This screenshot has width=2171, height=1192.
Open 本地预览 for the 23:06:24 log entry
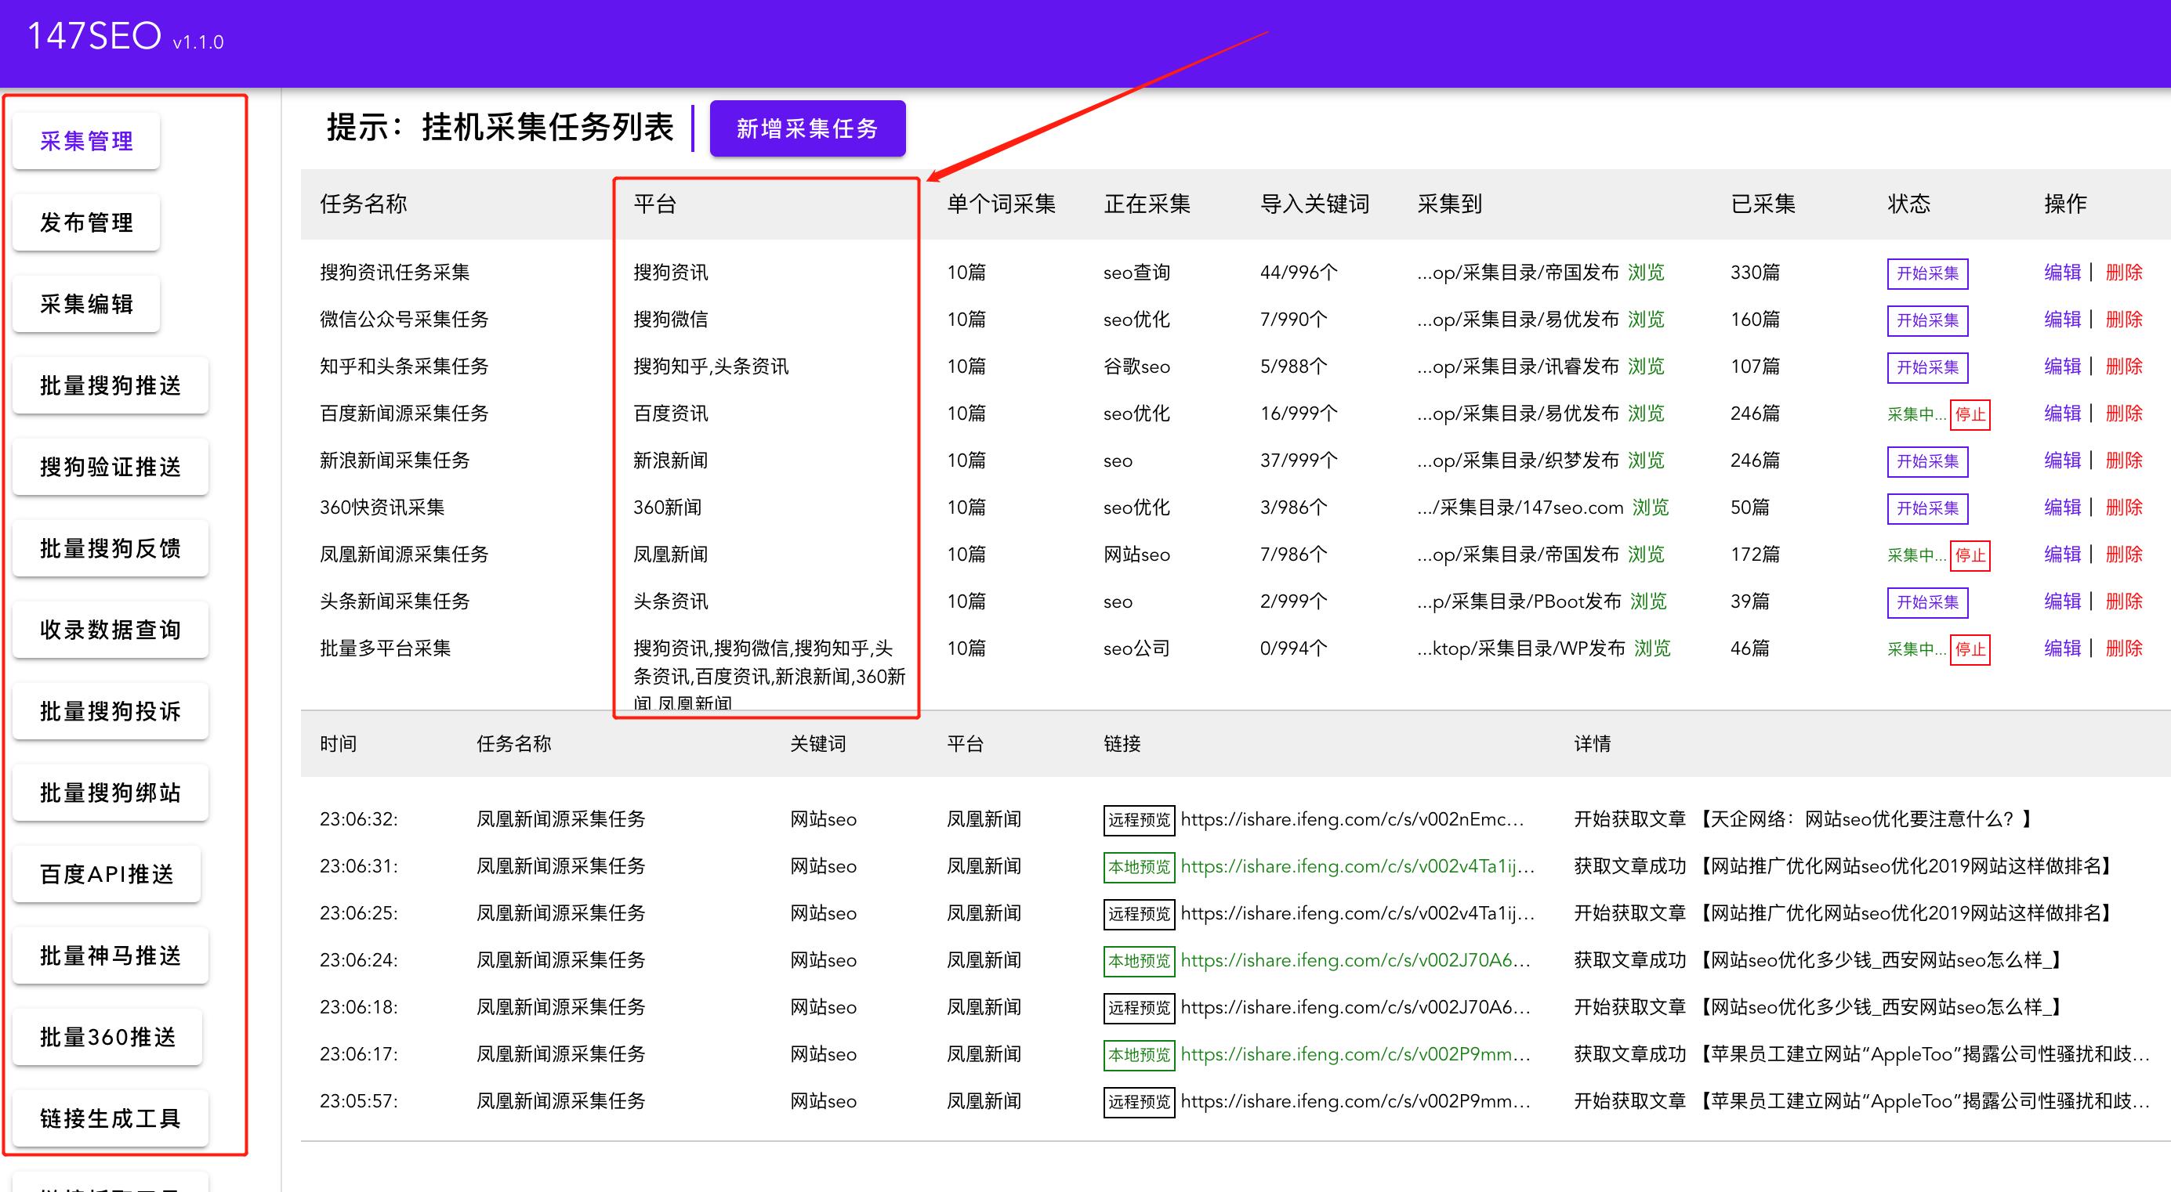click(x=1140, y=961)
